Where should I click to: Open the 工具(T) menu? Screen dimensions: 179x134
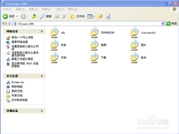59,9
